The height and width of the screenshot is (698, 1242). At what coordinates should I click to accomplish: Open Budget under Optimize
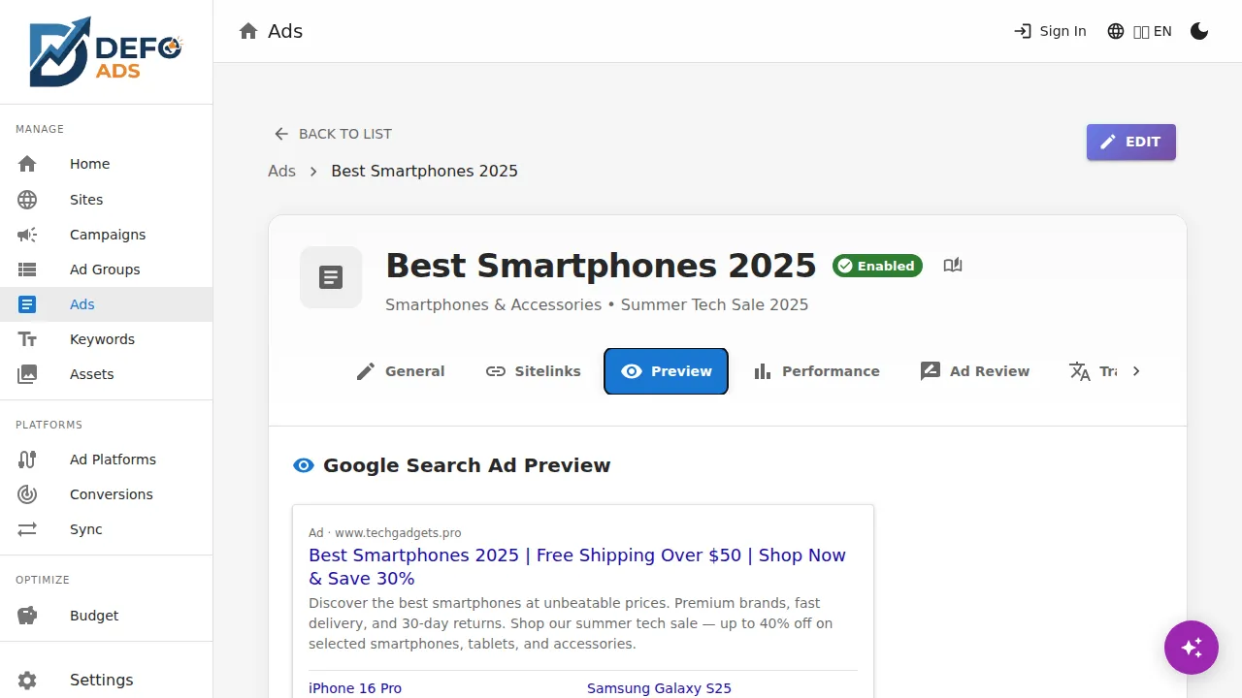[106, 616]
